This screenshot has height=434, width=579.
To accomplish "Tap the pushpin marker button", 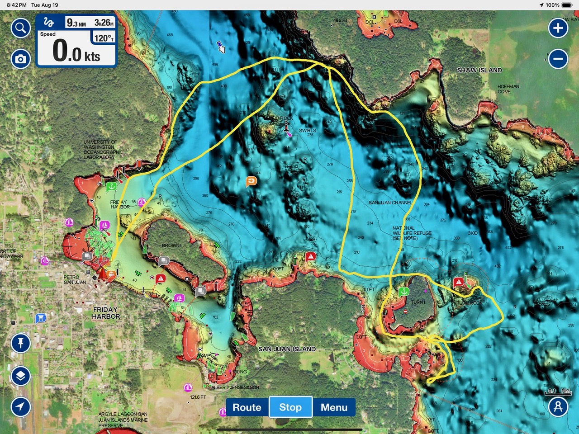I will 20,343.
